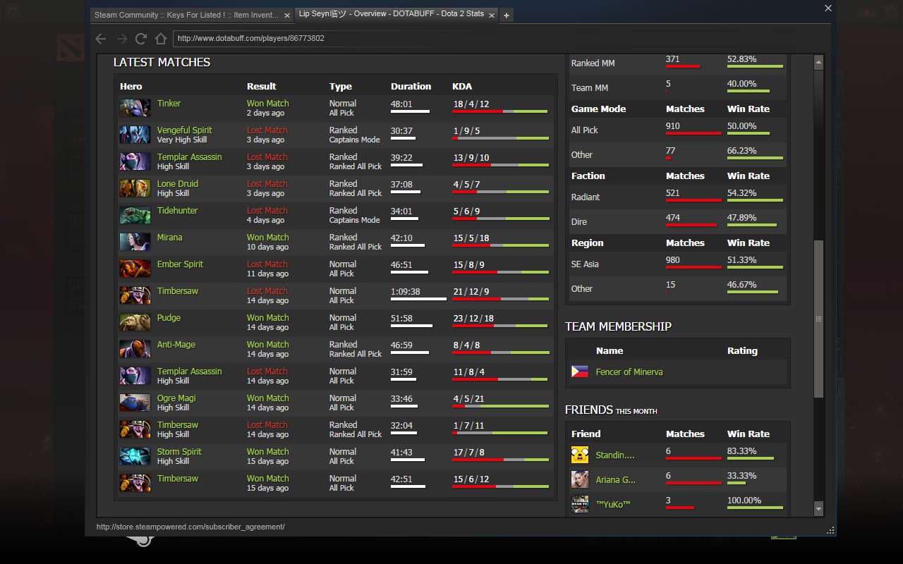This screenshot has height=564, width=903.
Task: Open the Storm Spirit hero name link
Action: 179,451
